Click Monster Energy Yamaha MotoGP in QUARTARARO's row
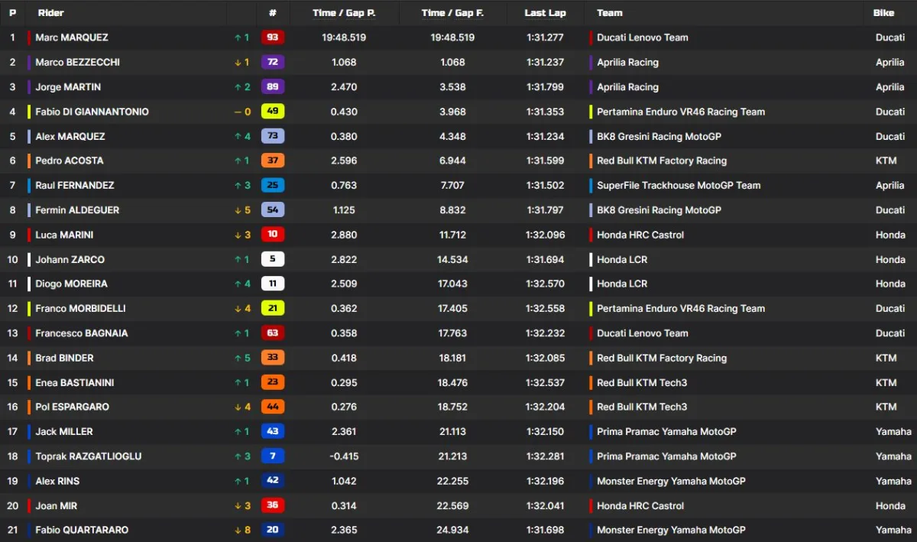 [671, 530]
